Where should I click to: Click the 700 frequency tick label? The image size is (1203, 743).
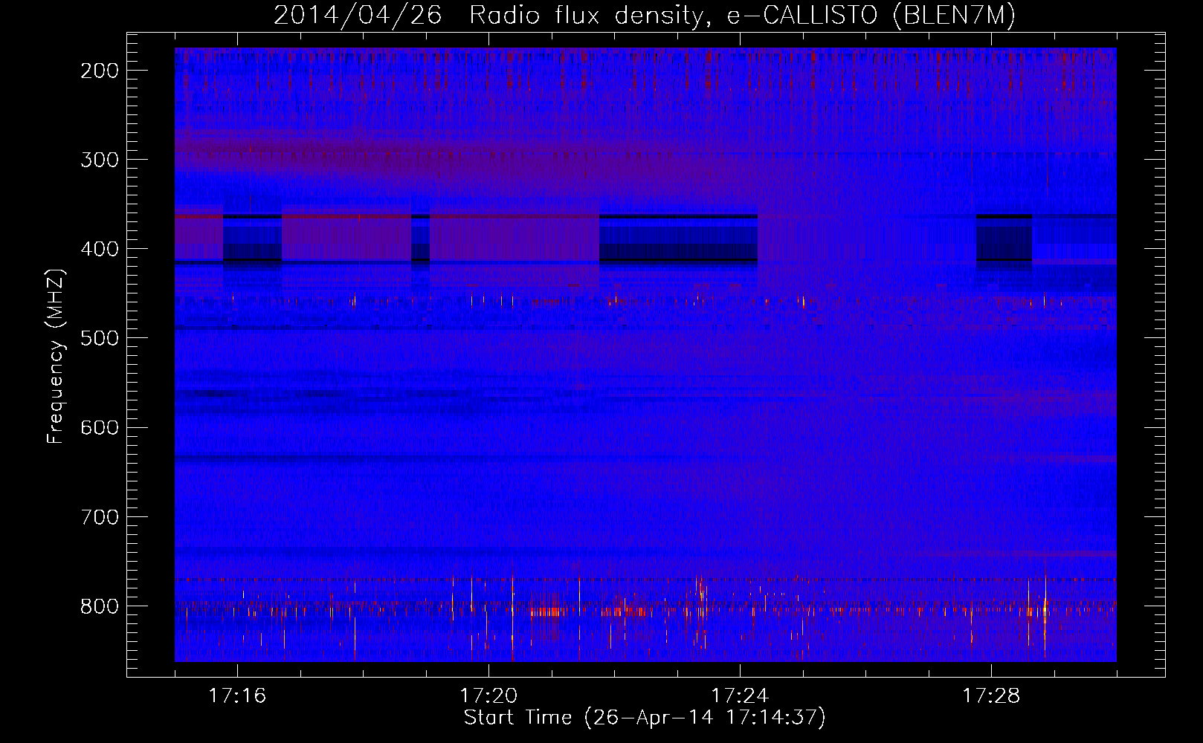click(100, 516)
